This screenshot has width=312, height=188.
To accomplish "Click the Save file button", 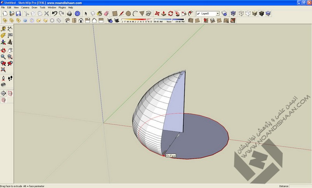I will (x=18, y=13).
